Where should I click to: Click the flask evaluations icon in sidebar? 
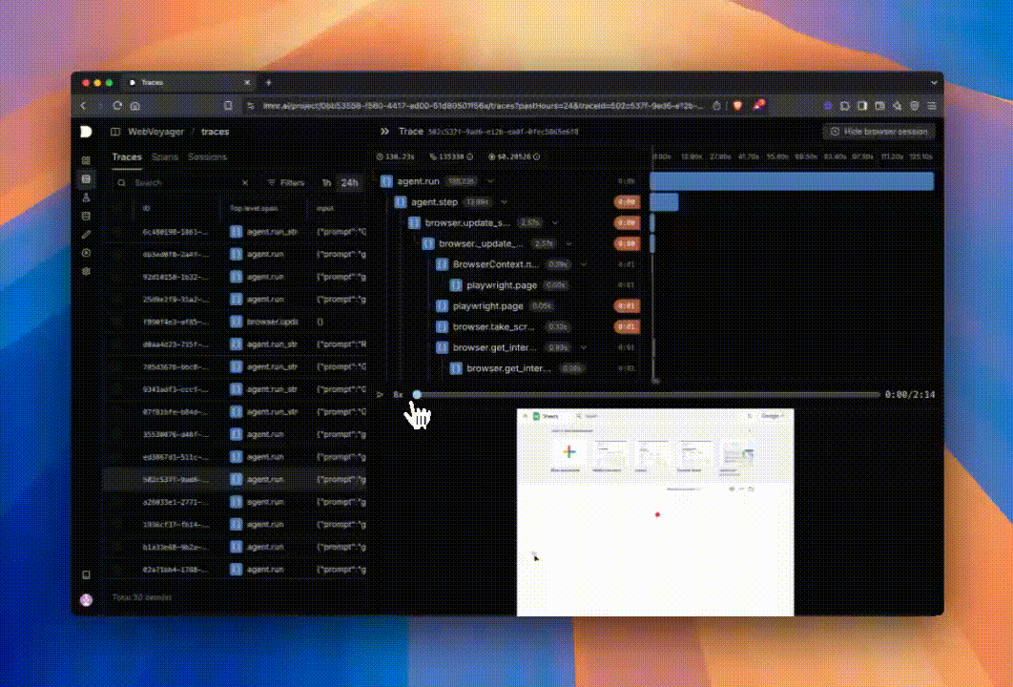coord(86,198)
